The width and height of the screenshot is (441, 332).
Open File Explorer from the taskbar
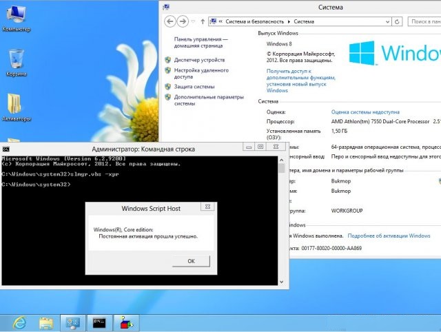click(46, 323)
